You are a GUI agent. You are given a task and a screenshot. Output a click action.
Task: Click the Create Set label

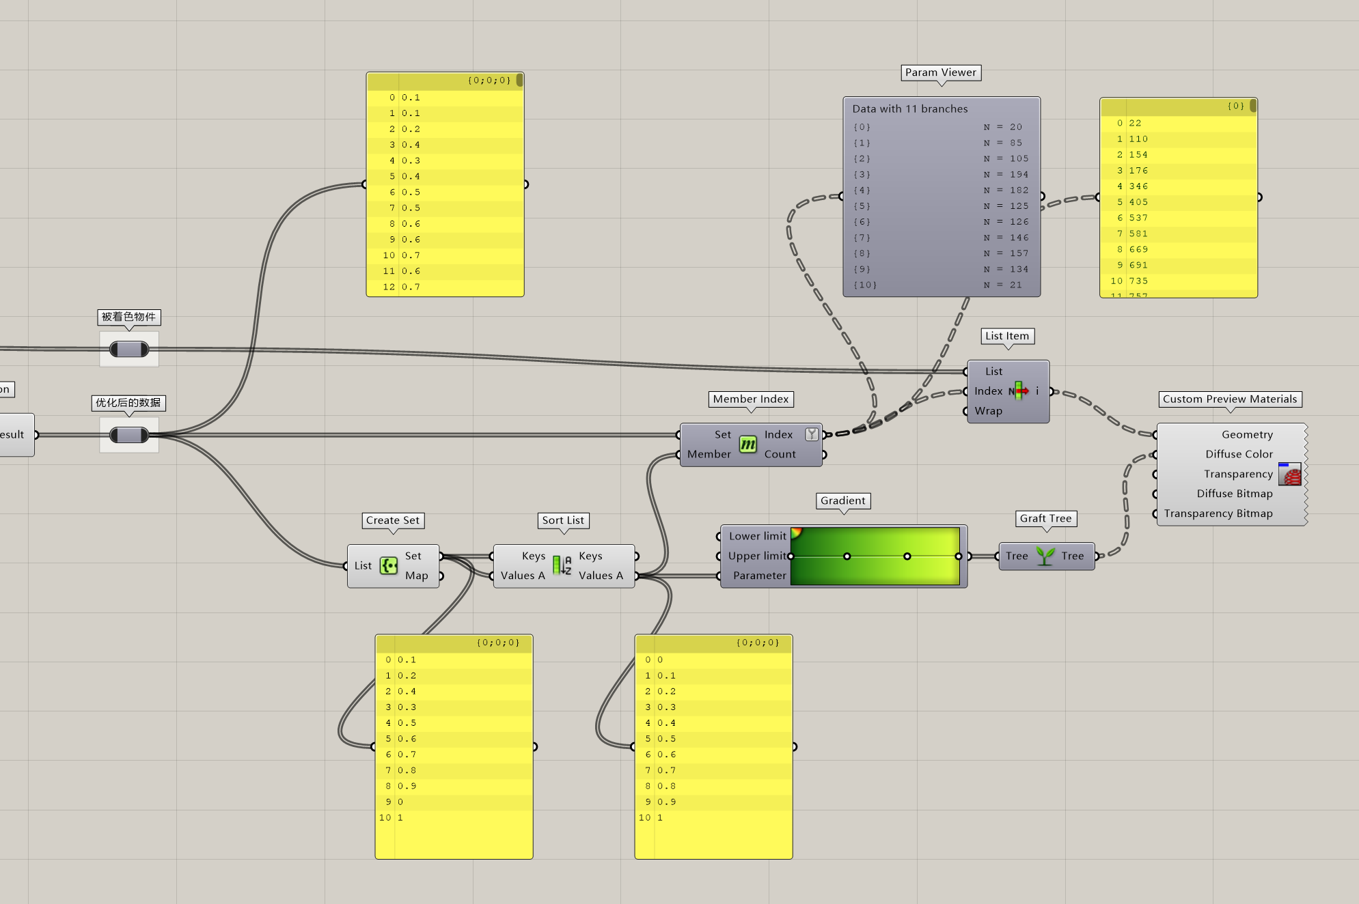click(393, 520)
